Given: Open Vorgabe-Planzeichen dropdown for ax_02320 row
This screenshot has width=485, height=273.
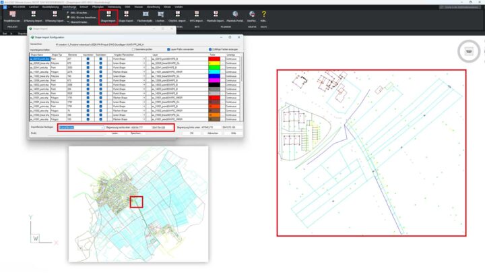Looking at the screenshot, I should (x=144, y=63).
